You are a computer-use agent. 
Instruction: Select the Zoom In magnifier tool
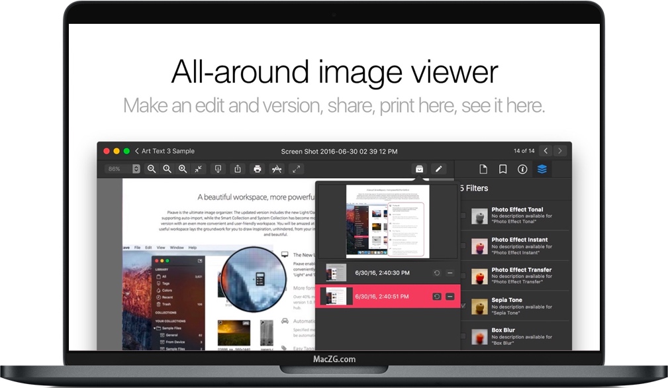tap(183, 169)
